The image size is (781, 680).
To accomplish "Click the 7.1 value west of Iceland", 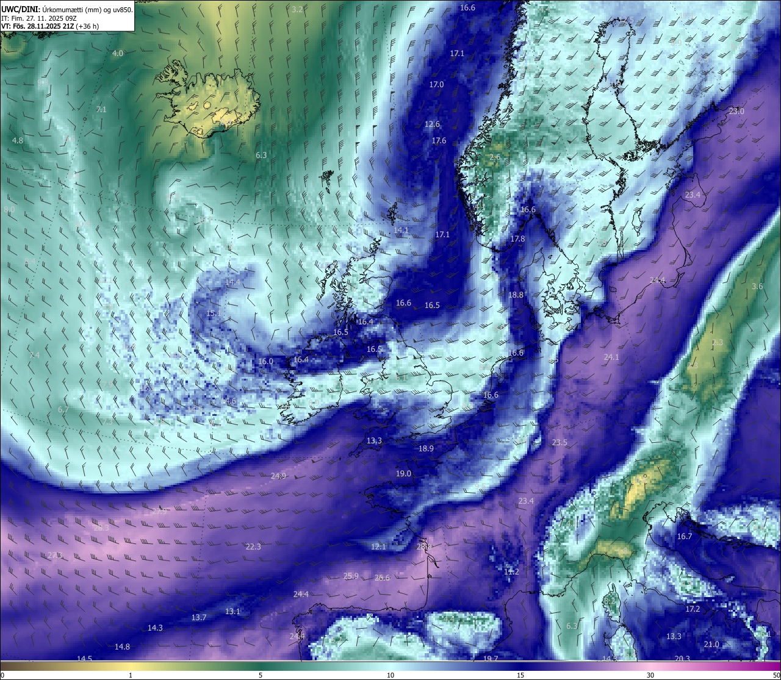I will (x=101, y=110).
